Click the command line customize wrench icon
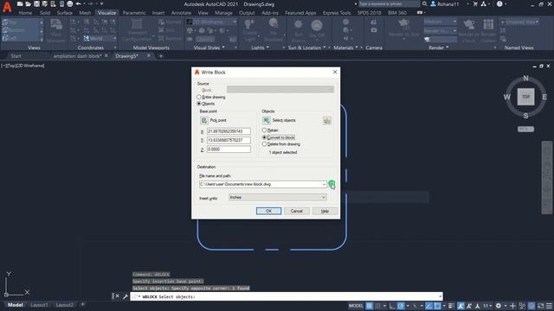Viewport: 554px width, 311px height. point(125,296)
